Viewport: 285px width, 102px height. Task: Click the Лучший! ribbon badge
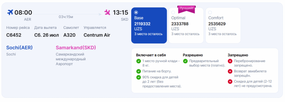tap(186, 9)
